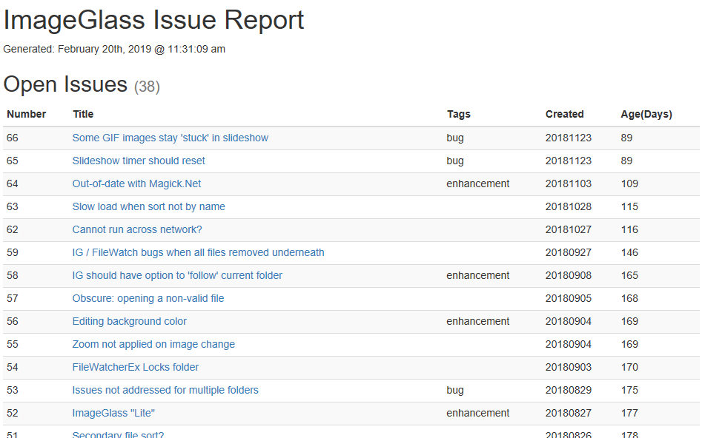Click the open issues count (38)

[147, 86]
